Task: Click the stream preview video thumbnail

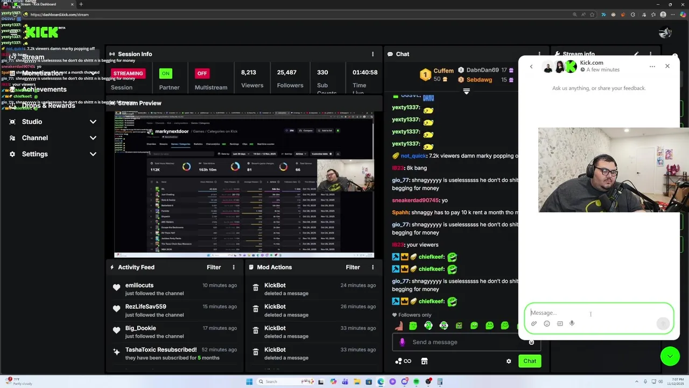Action: click(x=244, y=184)
